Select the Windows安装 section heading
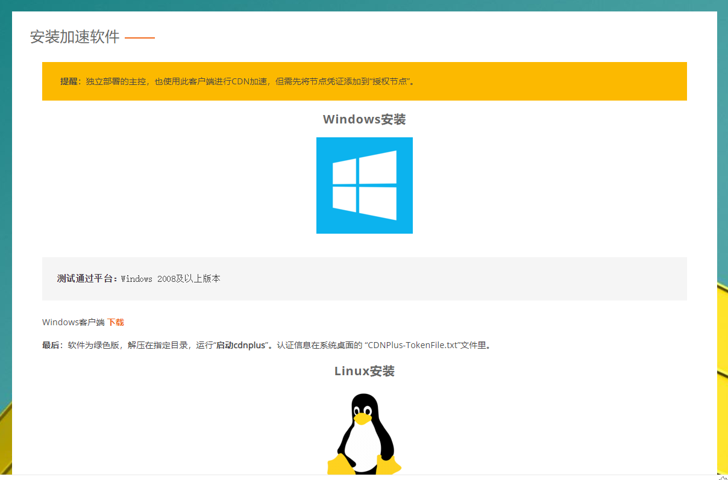 coord(365,119)
